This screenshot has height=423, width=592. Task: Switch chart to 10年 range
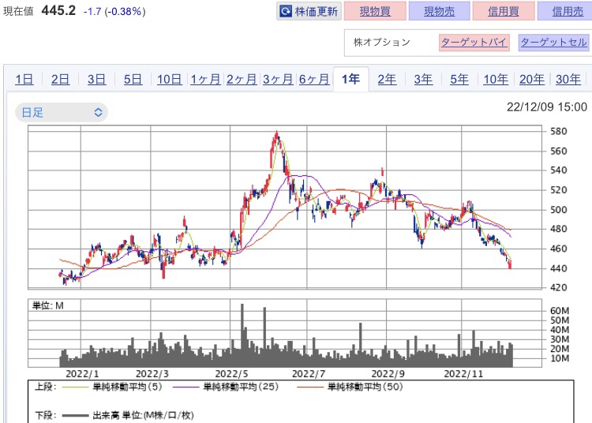[496, 80]
